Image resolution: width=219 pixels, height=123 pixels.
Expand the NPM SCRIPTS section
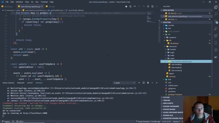[x=168, y=103]
